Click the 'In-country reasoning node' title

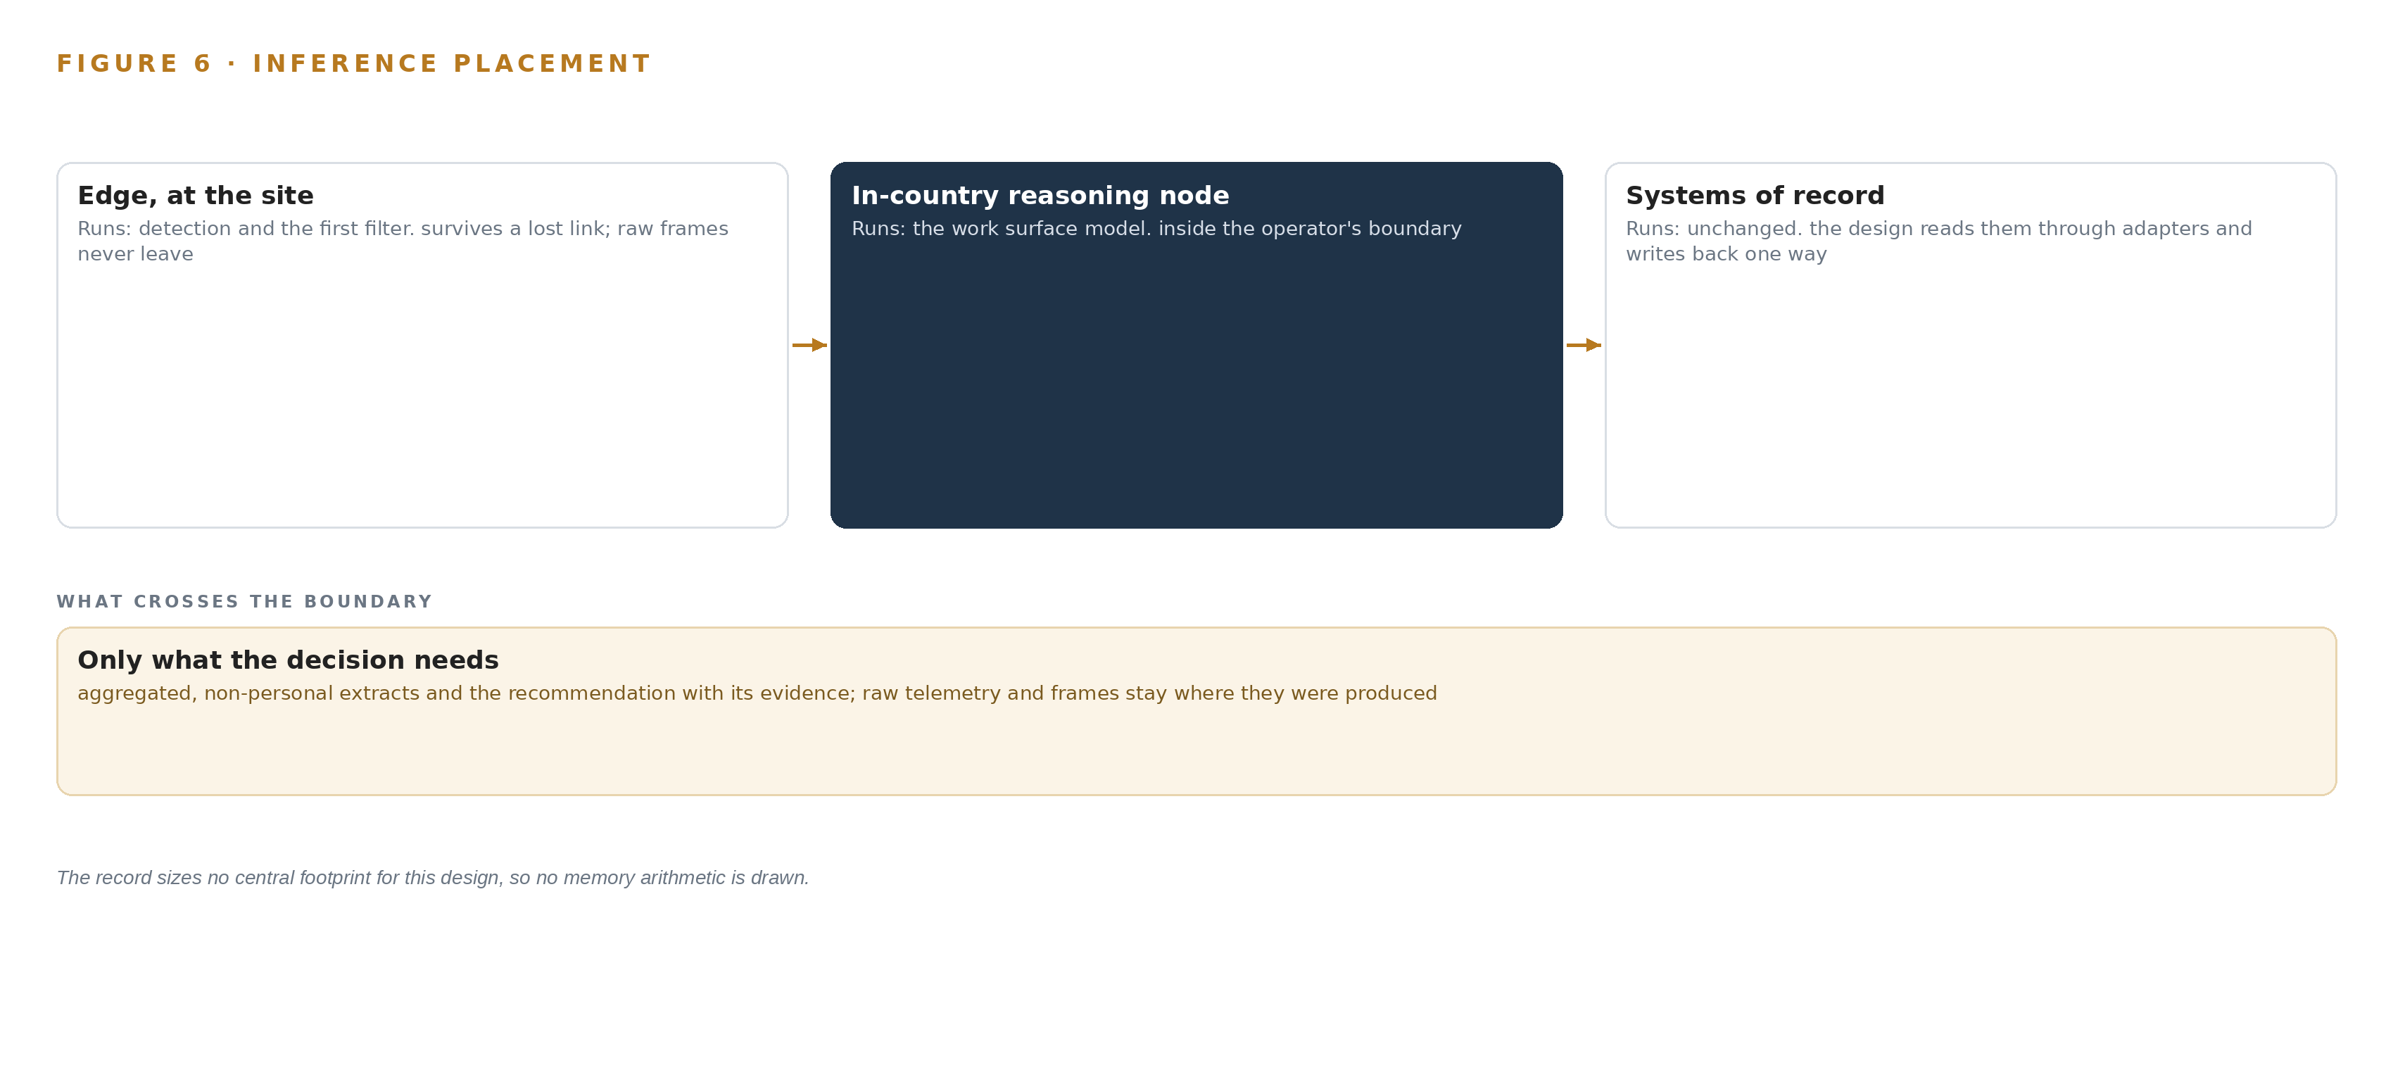point(1040,195)
